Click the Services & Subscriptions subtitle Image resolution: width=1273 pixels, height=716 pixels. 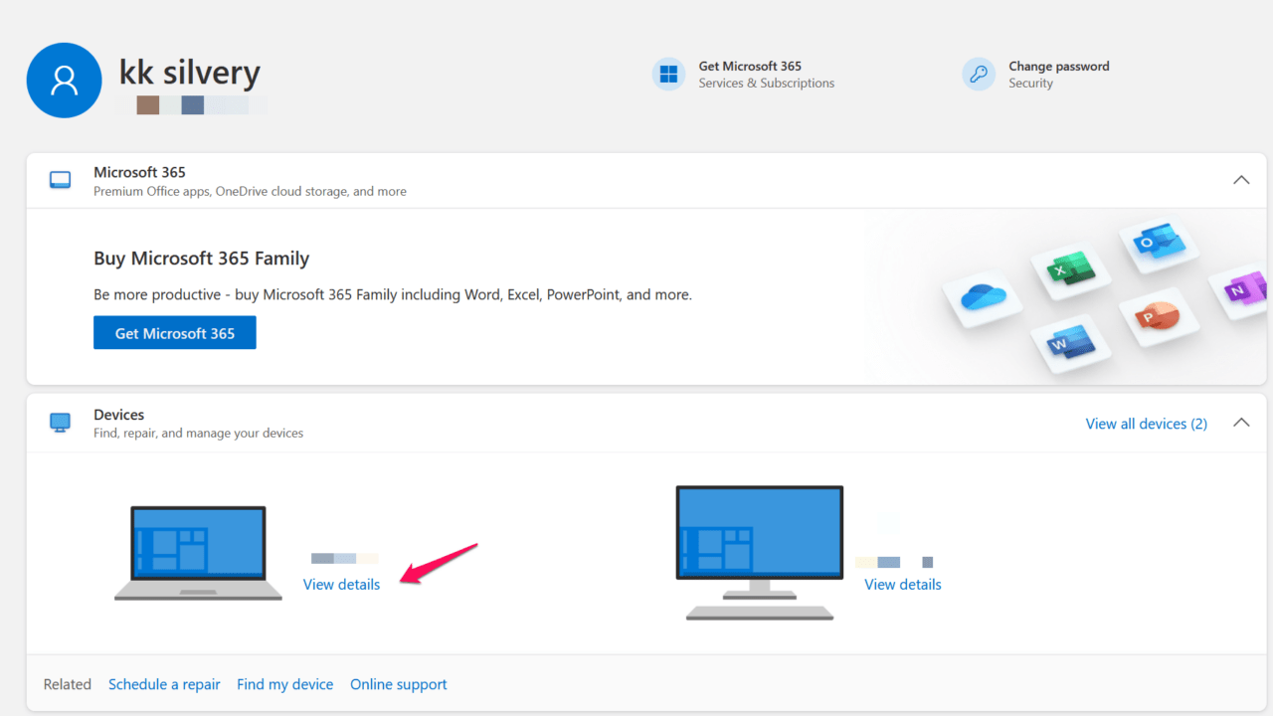click(x=767, y=84)
